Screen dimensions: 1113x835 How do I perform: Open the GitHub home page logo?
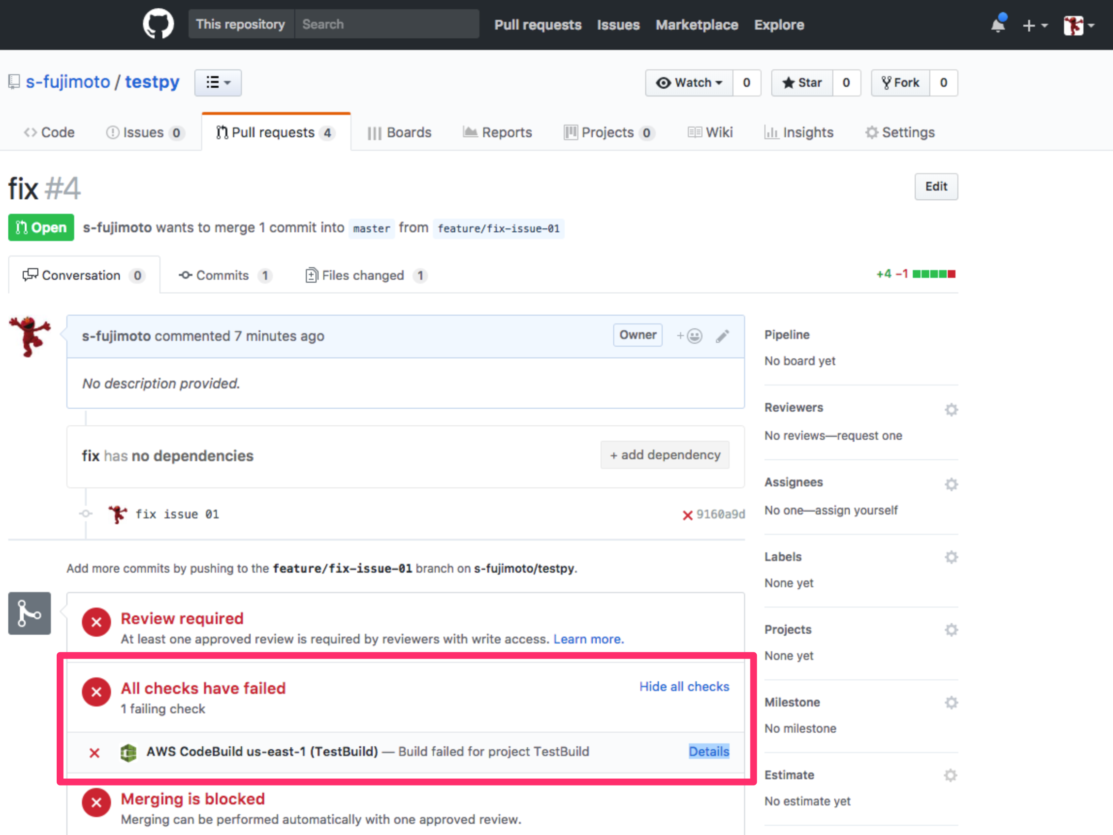(158, 23)
